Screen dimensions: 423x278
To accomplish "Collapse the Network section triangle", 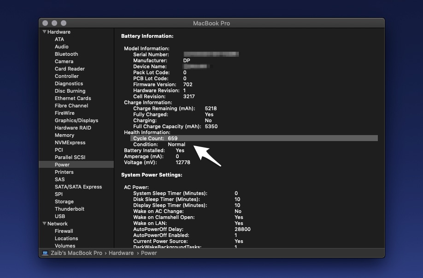I will [45, 224].
